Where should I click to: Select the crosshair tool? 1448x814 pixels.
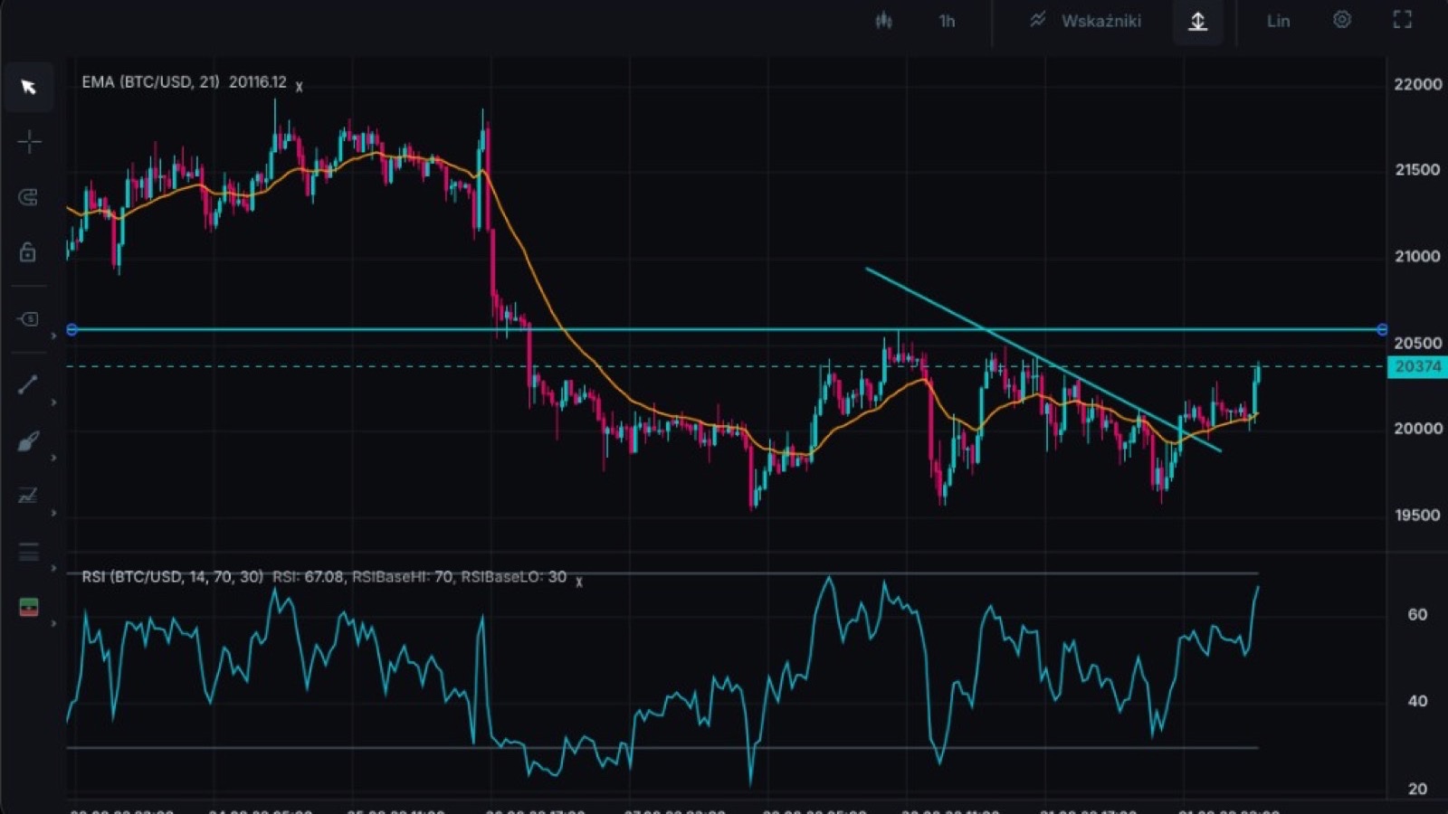[x=29, y=142]
